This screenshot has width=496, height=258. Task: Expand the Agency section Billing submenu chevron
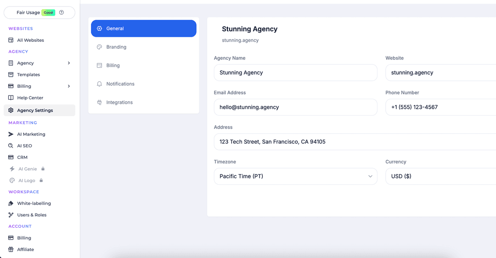(x=68, y=86)
